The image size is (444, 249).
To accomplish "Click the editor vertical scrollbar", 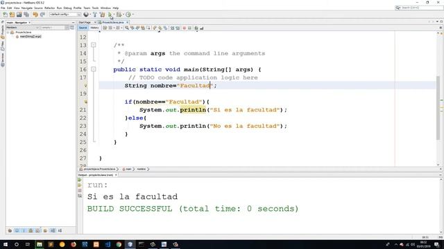I will 438,107.
